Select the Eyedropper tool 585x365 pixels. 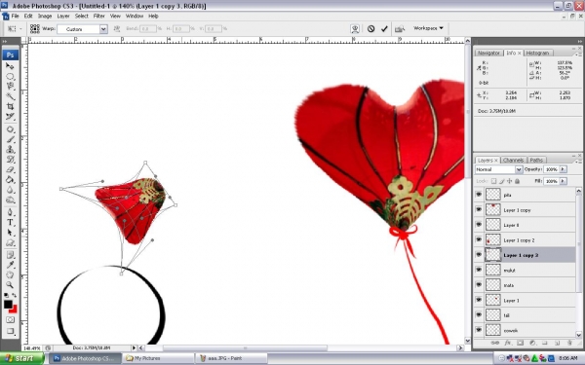coord(10,265)
